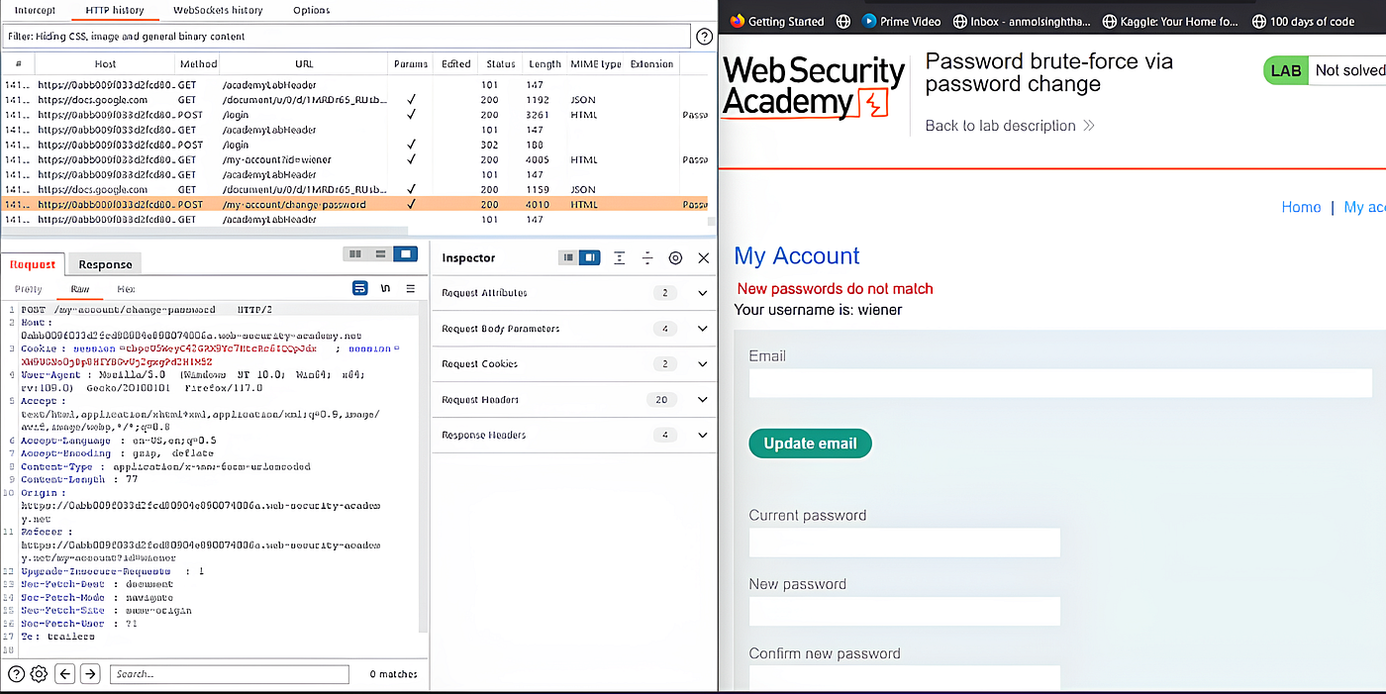Click the Extension column header
This screenshot has height=694, width=1386.
tap(650, 63)
